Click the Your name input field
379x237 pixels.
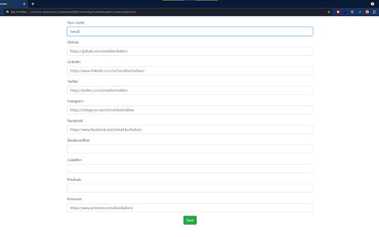[190, 31]
